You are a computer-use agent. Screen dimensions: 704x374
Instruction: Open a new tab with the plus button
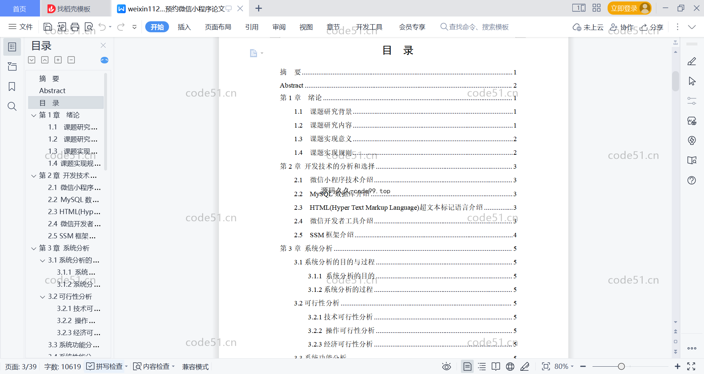tap(258, 8)
